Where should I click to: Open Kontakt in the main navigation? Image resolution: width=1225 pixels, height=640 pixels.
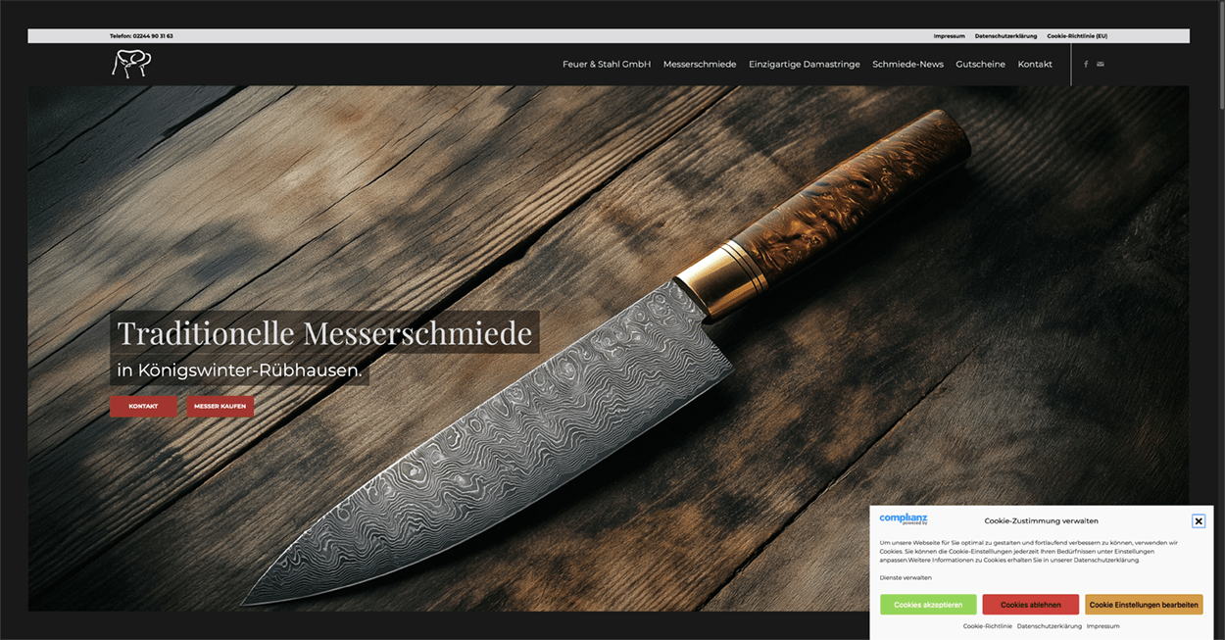click(1035, 65)
